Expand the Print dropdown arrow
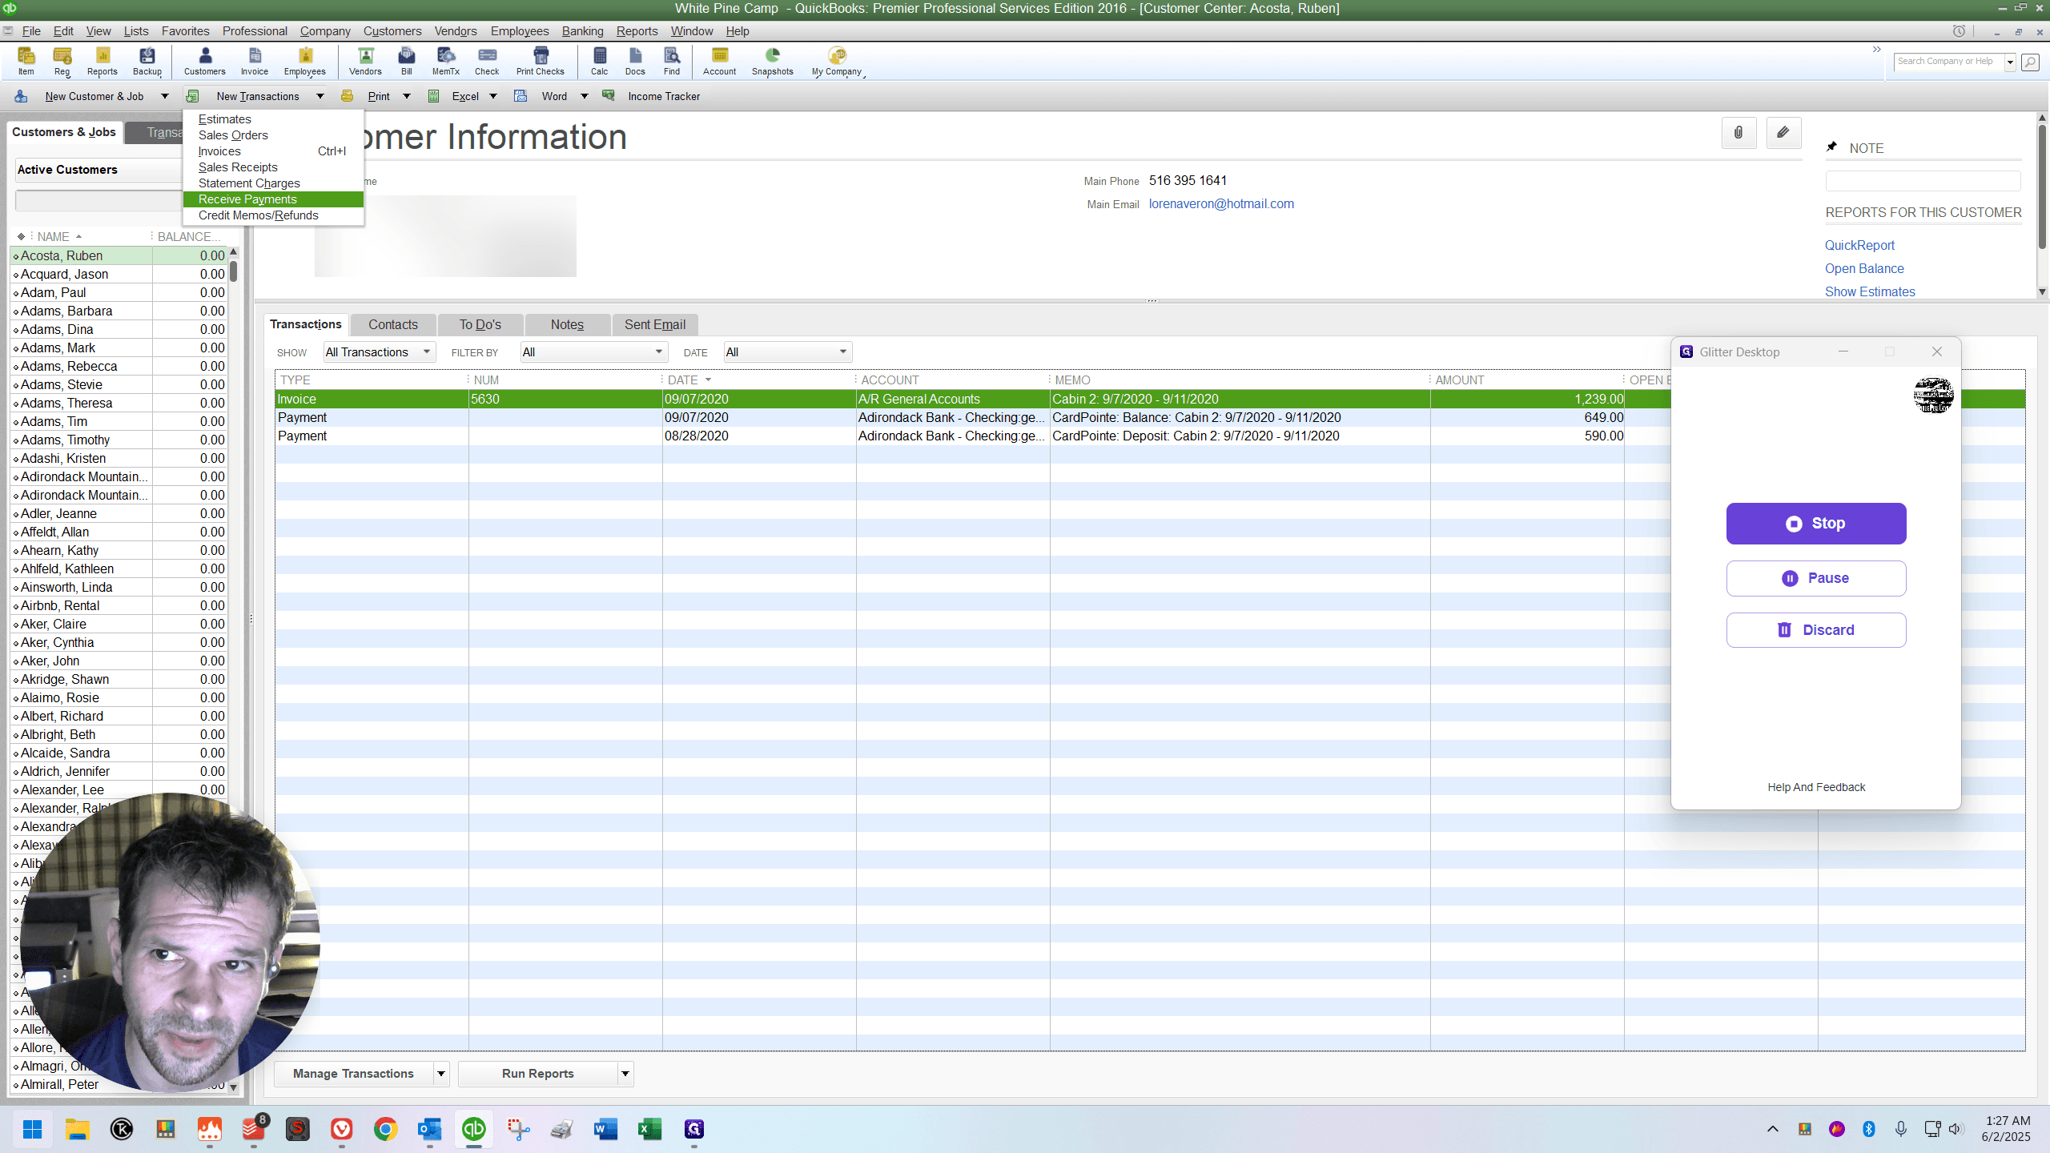Image resolution: width=2050 pixels, height=1153 pixels. 407,96
